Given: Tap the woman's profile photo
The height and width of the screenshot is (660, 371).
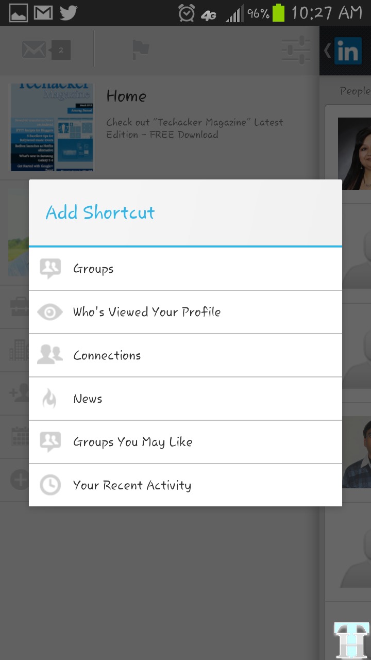Looking at the screenshot, I should click(355, 154).
